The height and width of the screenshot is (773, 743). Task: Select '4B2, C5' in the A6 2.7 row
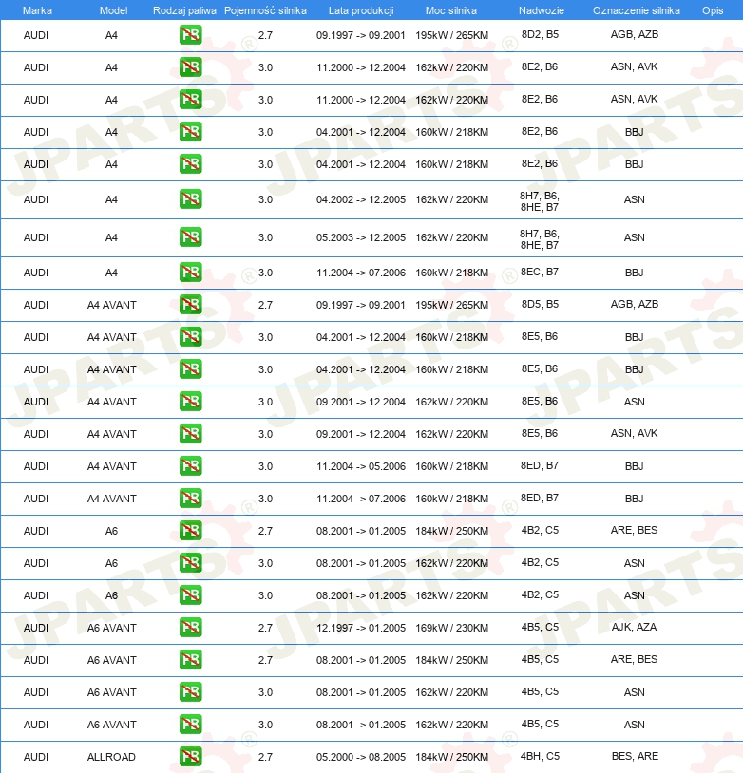coord(540,530)
